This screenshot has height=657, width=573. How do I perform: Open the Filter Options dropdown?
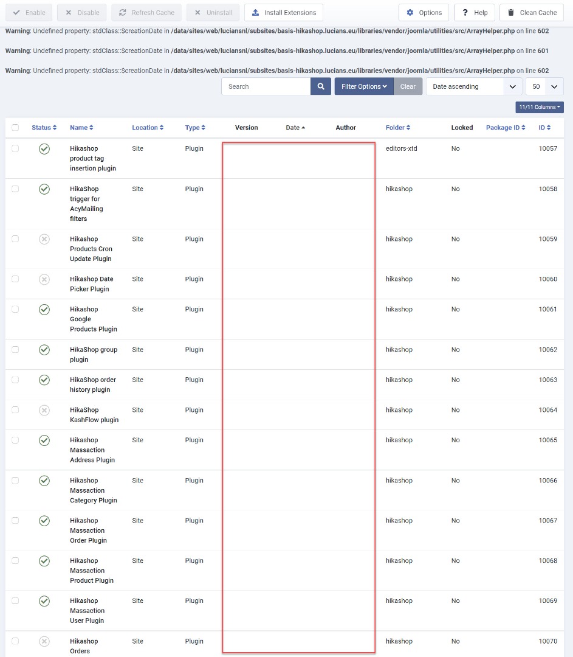point(364,86)
